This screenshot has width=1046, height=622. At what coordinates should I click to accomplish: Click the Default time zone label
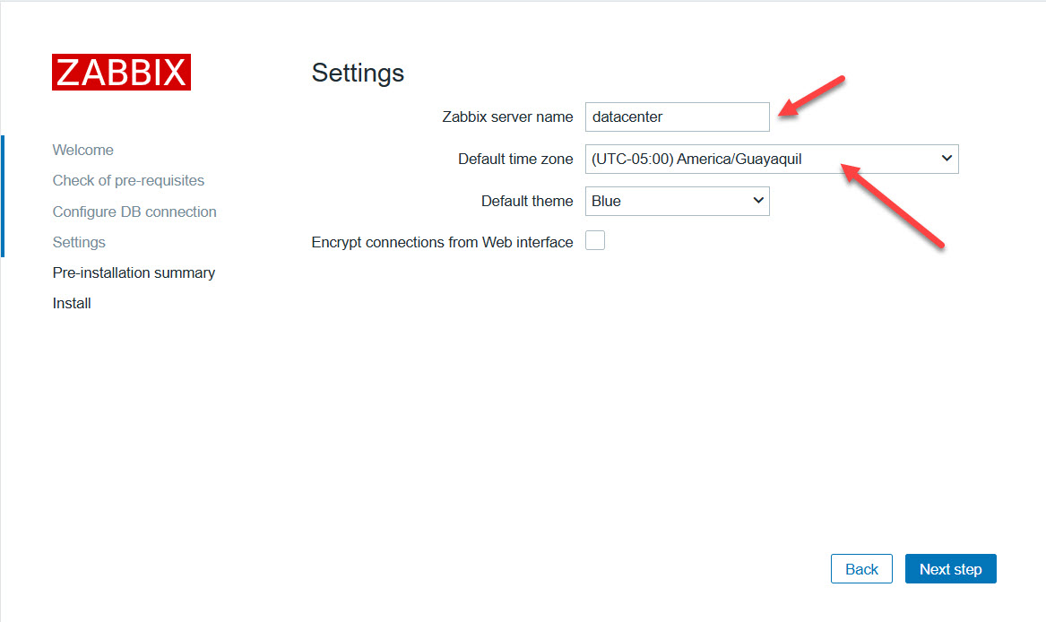(515, 159)
